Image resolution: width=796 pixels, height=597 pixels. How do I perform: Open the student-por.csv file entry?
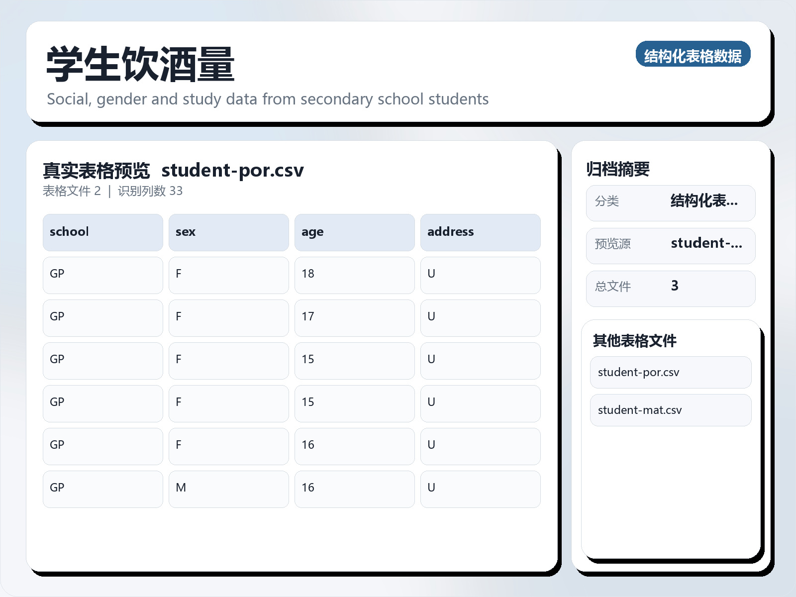tap(670, 372)
